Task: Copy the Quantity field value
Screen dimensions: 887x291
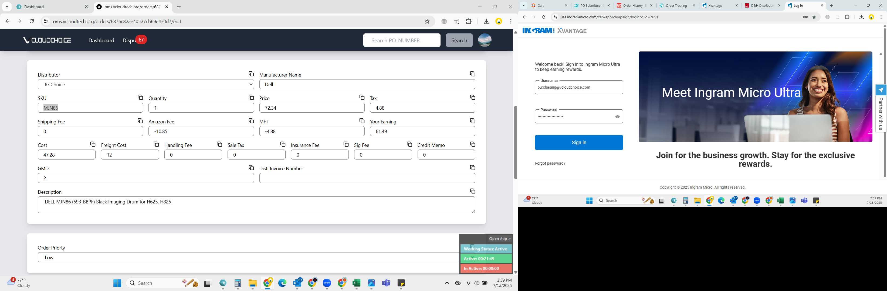Action: tap(251, 97)
